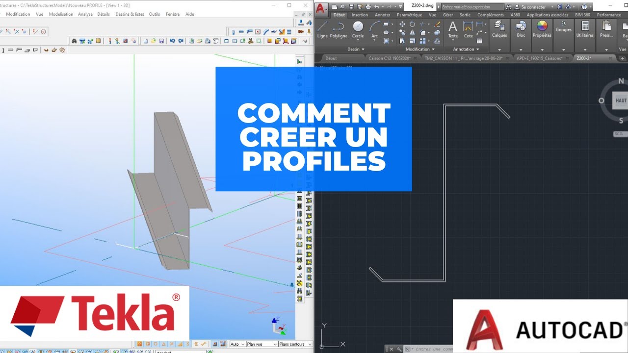The image size is (628, 353).
Task: Expand the Cercle tool dropdown arrow
Action: click(x=358, y=40)
